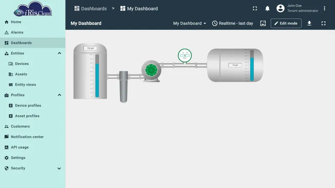Open Customers menu item
Image resolution: width=335 pixels, height=188 pixels.
point(33,127)
